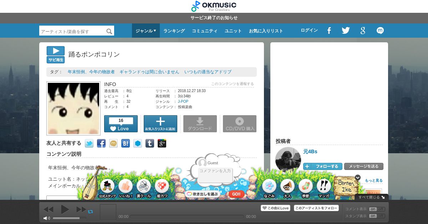This screenshot has height=224, width=428.
Task: Click the playback progress bar
Action: click(187, 217)
